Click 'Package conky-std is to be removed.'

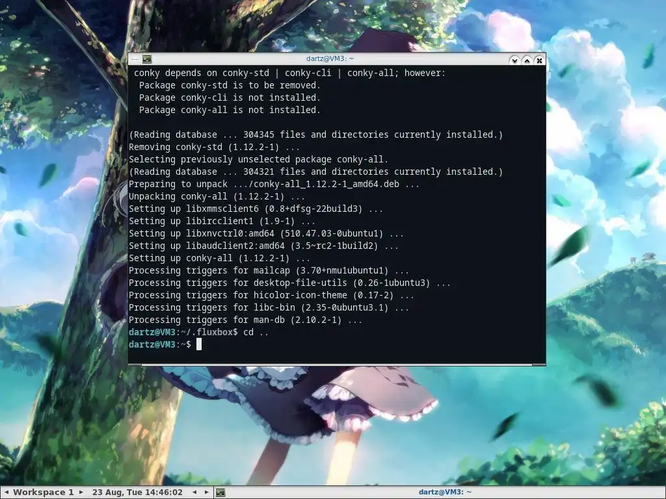point(230,85)
